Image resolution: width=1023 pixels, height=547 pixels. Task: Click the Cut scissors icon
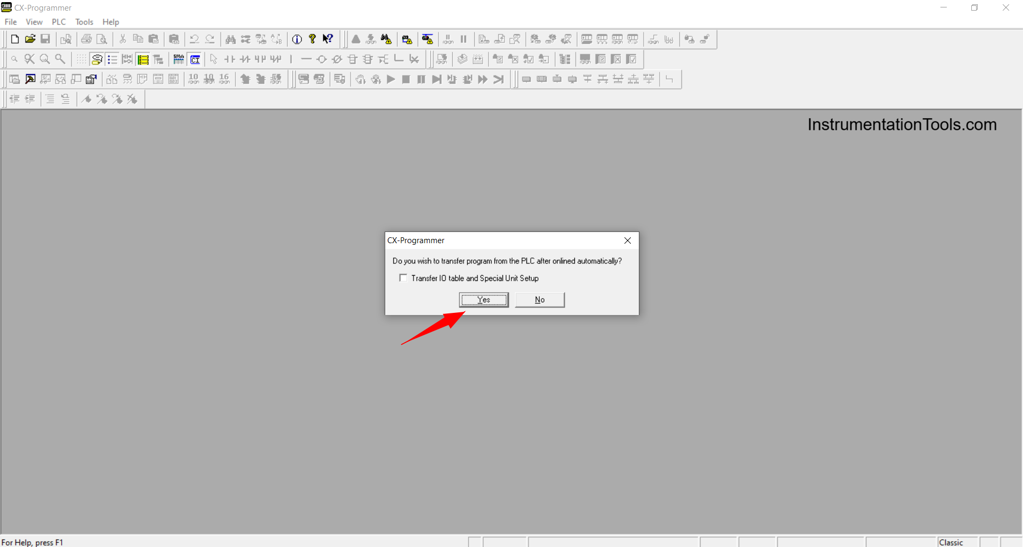(x=123, y=39)
